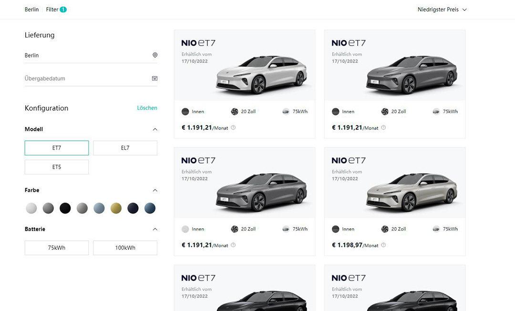Open the first silver NIO ET7 car card

[244, 71]
